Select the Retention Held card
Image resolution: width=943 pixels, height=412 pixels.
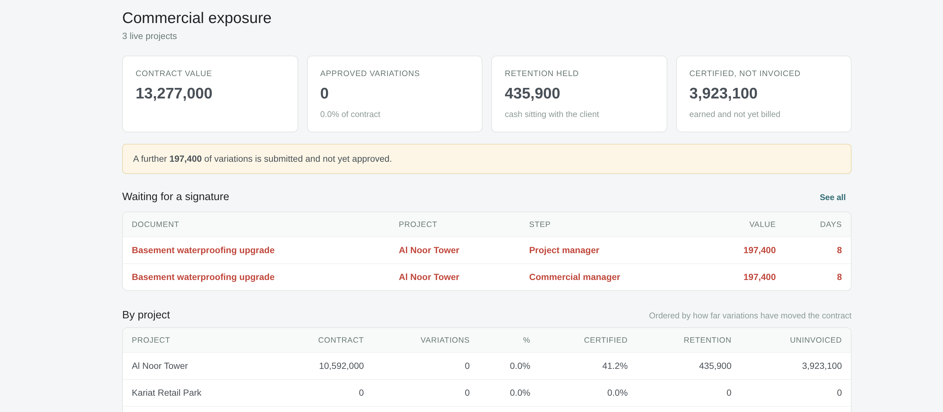(x=579, y=94)
